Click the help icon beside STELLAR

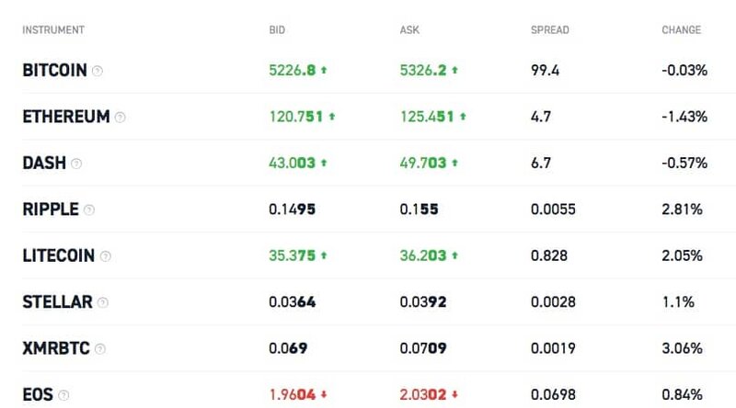pyautogui.click(x=102, y=303)
